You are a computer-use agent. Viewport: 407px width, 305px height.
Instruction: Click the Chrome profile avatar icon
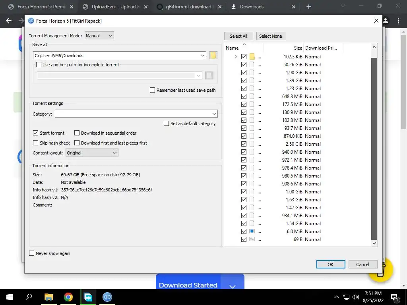click(x=386, y=21)
